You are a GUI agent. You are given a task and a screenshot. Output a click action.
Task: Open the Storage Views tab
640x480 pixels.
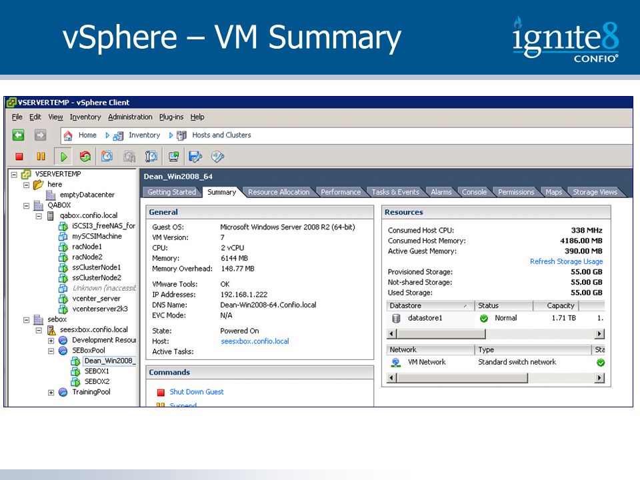(595, 192)
